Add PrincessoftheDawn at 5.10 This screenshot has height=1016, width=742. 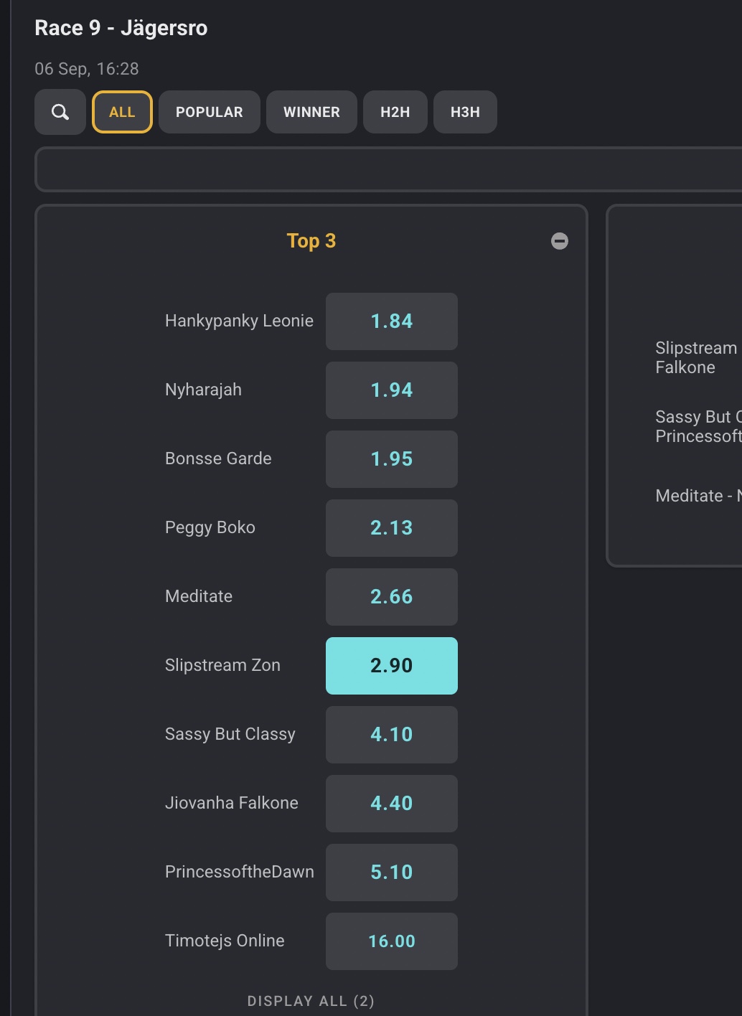tap(392, 872)
